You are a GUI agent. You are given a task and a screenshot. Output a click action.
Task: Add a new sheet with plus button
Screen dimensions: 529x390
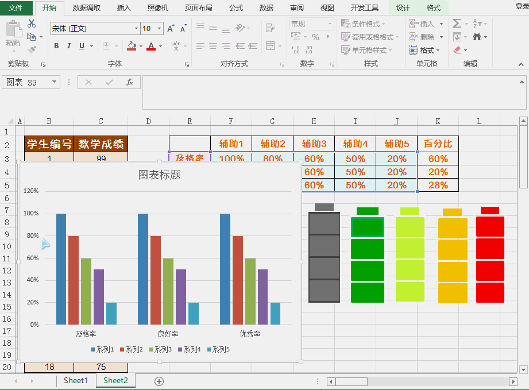[159, 381]
